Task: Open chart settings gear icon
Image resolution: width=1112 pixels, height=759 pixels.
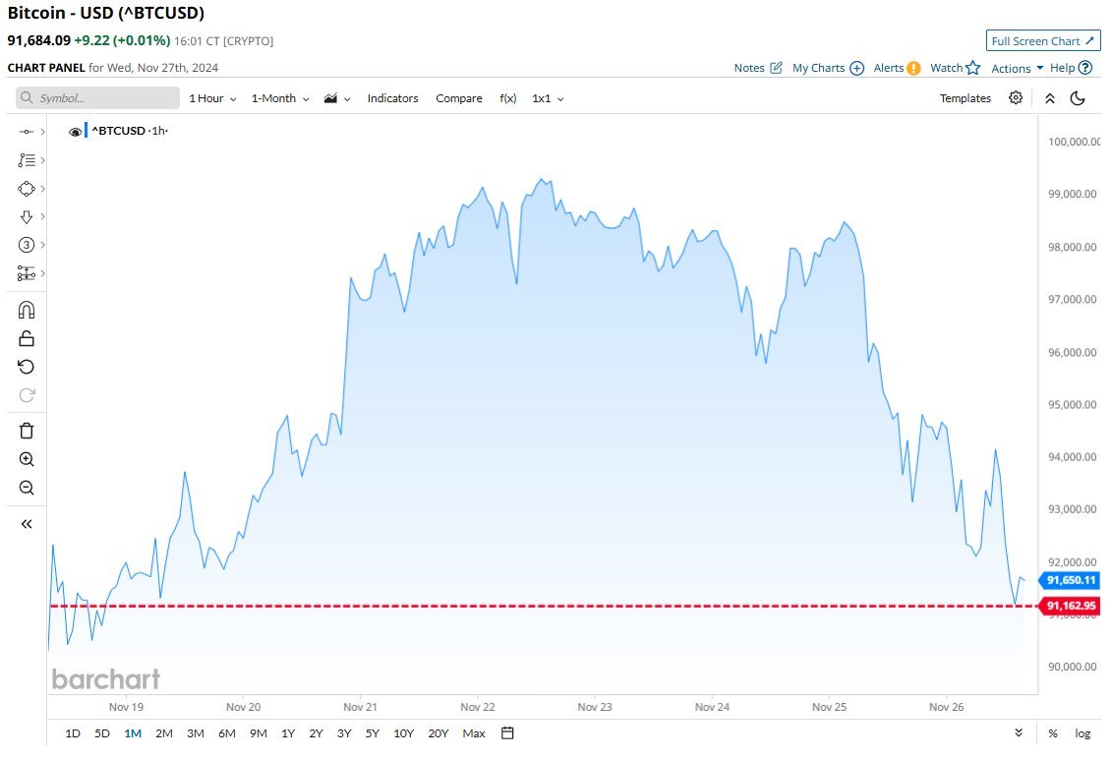Action: click(1016, 98)
